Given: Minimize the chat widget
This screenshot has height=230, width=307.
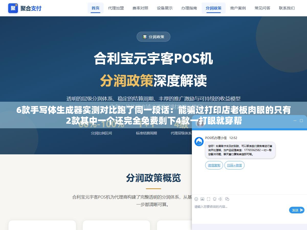Looking at the screenshot, I should pyautogui.click(x=295, y=120).
